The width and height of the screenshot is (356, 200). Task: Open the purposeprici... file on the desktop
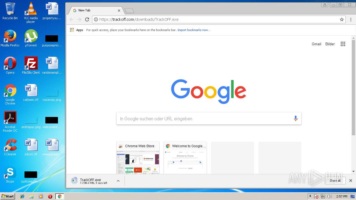click(x=51, y=40)
